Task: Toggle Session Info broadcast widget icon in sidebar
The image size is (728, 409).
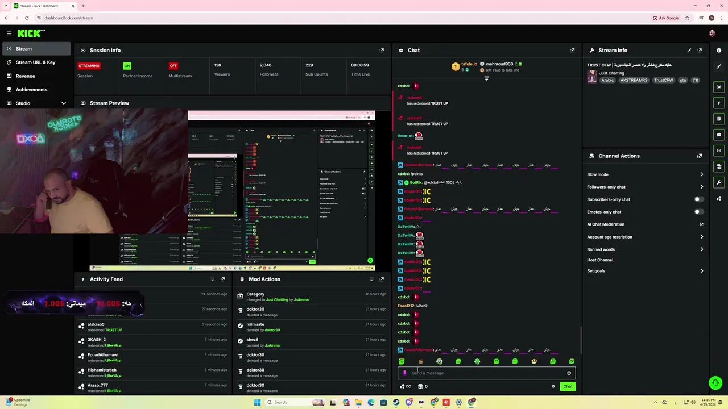Action: tap(719, 151)
